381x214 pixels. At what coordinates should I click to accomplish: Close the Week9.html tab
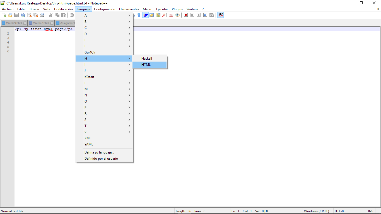point(25,23)
